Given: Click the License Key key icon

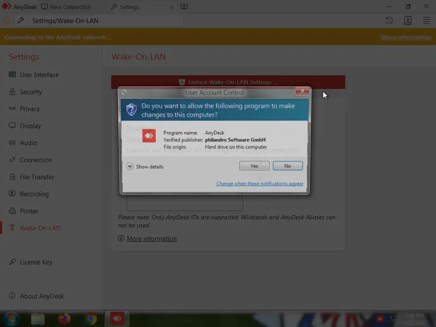Looking at the screenshot, I should pos(12,262).
